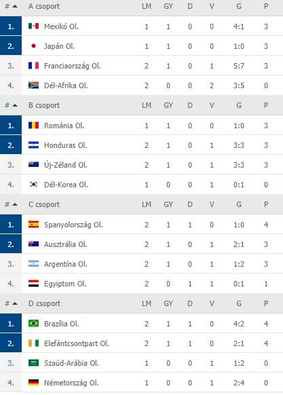Click the South Korea flag icon
The image size is (283, 395).
[x=33, y=185]
